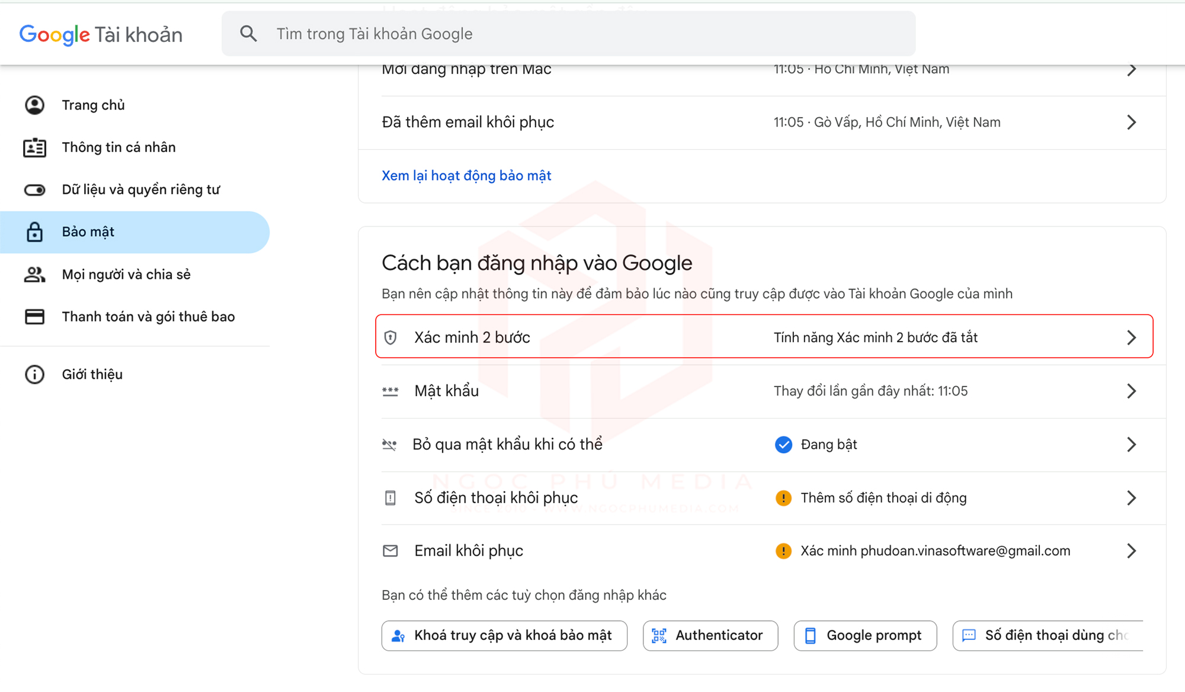
Task: Select Bảo mật in the sidebar
Action: click(134, 232)
